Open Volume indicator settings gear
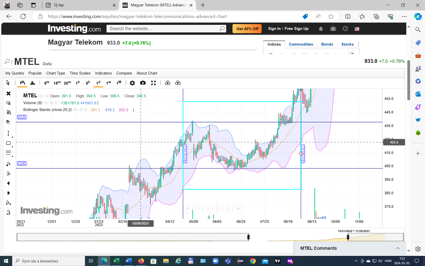425x266 pixels. tap(52, 103)
